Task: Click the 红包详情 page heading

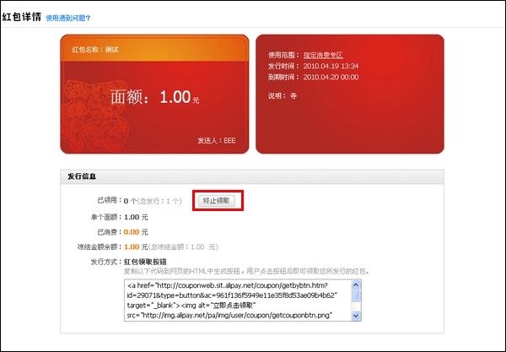Action: pos(22,17)
